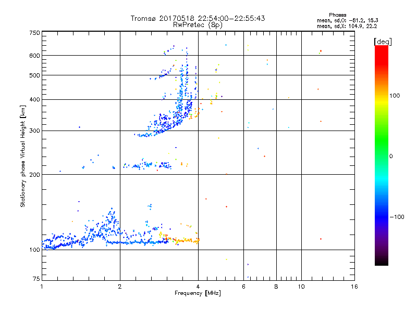Click the 'Frequency [MHz]' axis label

point(198,293)
